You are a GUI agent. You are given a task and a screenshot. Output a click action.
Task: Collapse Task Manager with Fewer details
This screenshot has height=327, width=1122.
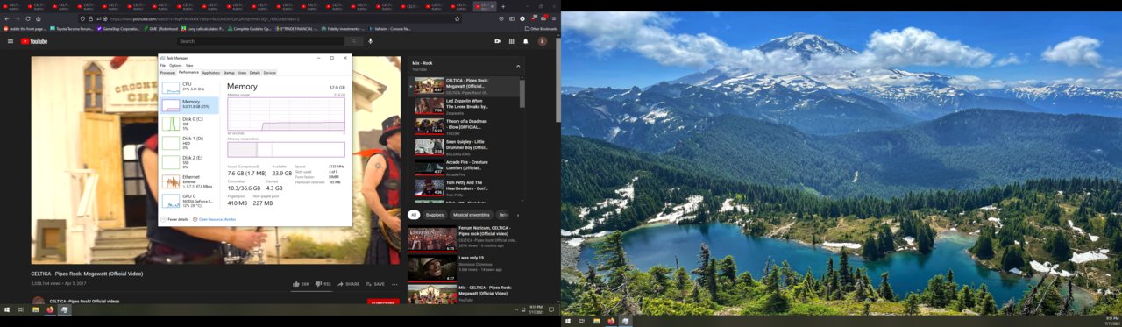175,219
